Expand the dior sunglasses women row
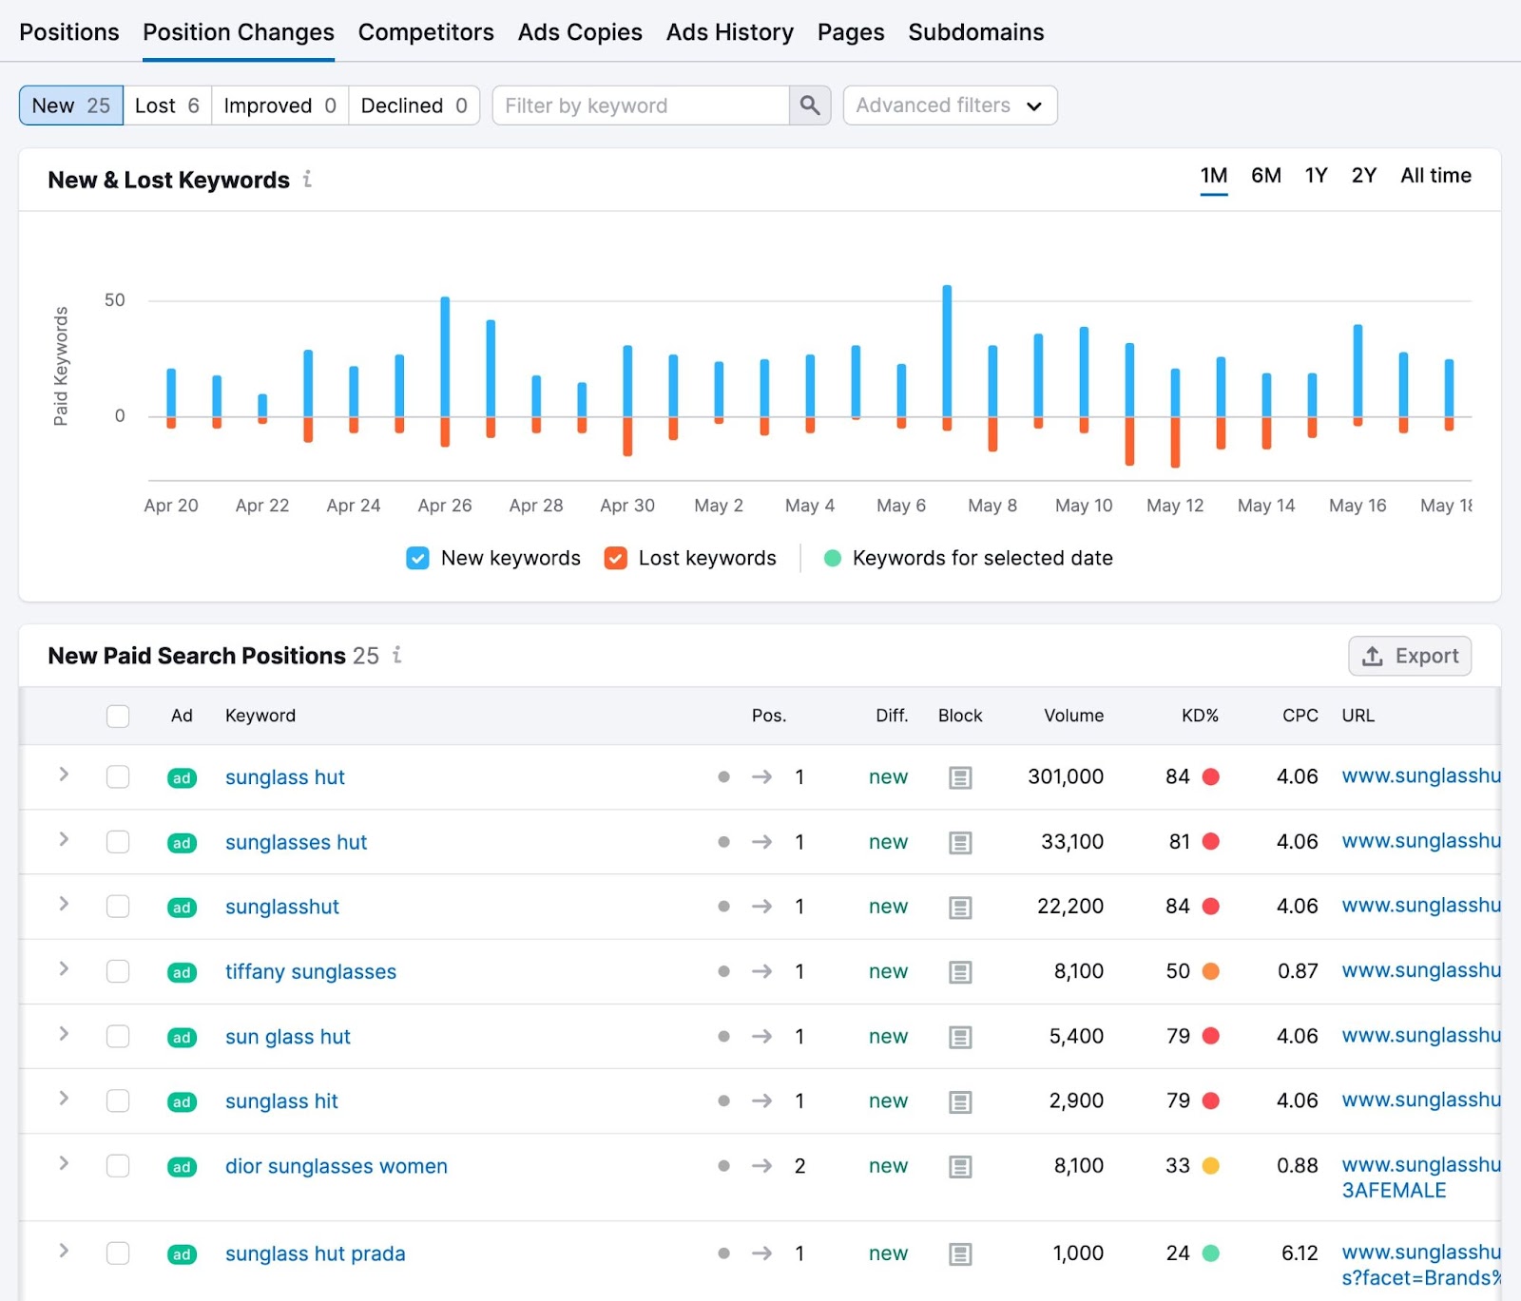The height and width of the screenshot is (1301, 1521). tap(64, 1163)
